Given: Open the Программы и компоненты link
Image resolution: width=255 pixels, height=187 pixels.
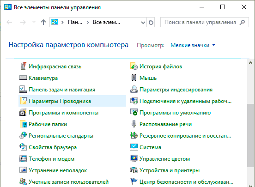Looking at the screenshot, I should pos(63,113).
